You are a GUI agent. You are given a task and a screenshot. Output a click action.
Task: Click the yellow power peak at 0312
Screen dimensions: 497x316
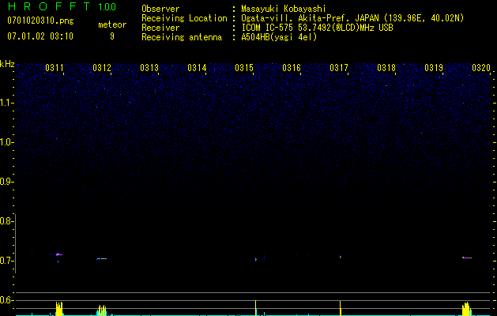pyautogui.click(x=102, y=310)
